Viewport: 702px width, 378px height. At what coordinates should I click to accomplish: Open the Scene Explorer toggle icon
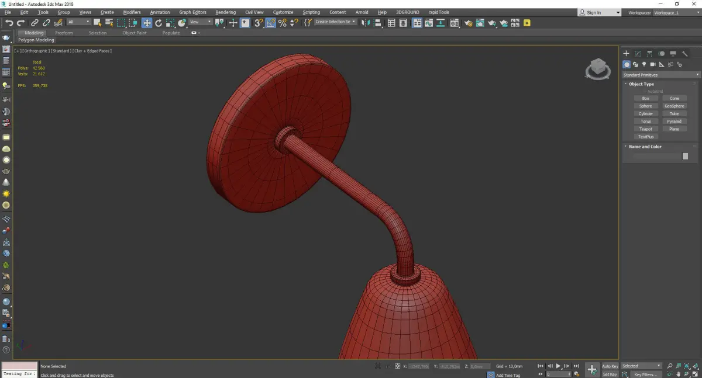click(x=391, y=23)
